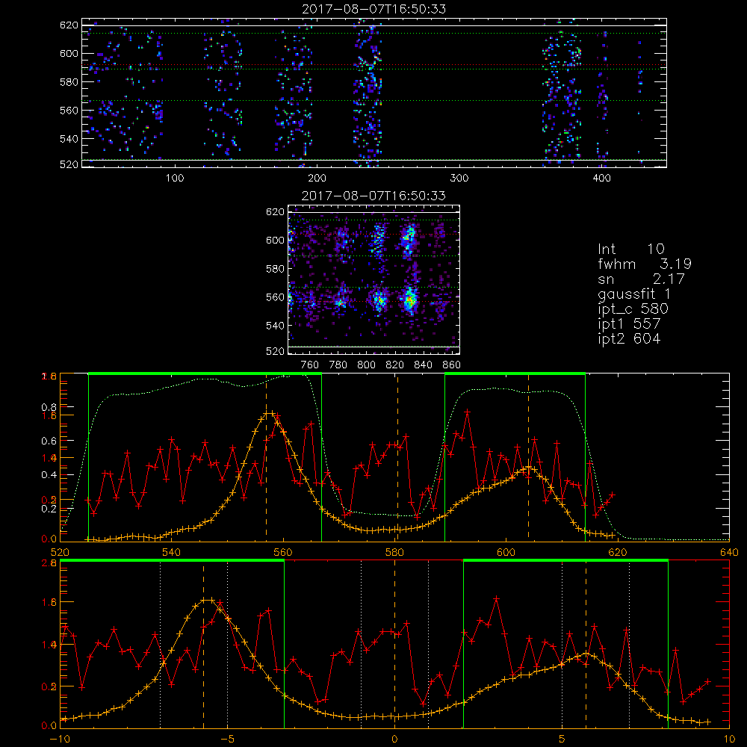Click x-axis label -5 on bottom plot
747x747 pixels.
(x=227, y=740)
